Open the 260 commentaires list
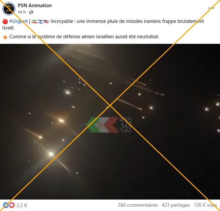220x211 pixels. click(x=137, y=205)
